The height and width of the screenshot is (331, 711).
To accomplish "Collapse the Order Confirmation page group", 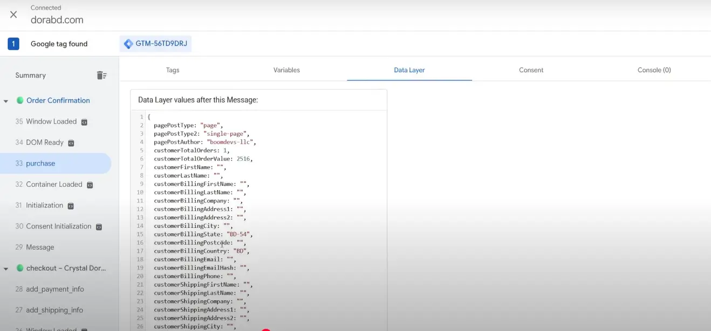I will point(6,101).
